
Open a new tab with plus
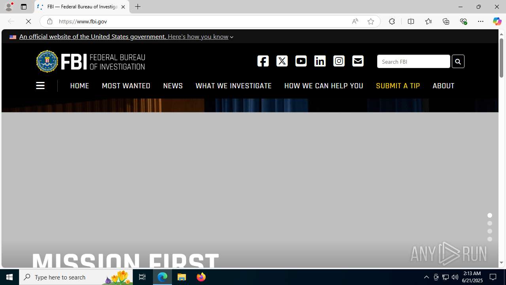point(138,7)
